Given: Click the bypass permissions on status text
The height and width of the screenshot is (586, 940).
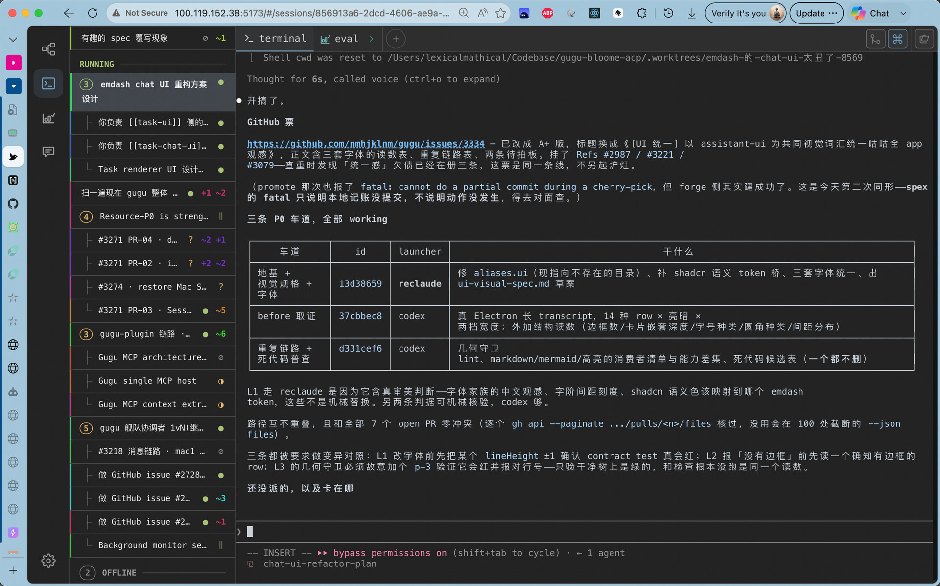Looking at the screenshot, I should click(x=390, y=553).
